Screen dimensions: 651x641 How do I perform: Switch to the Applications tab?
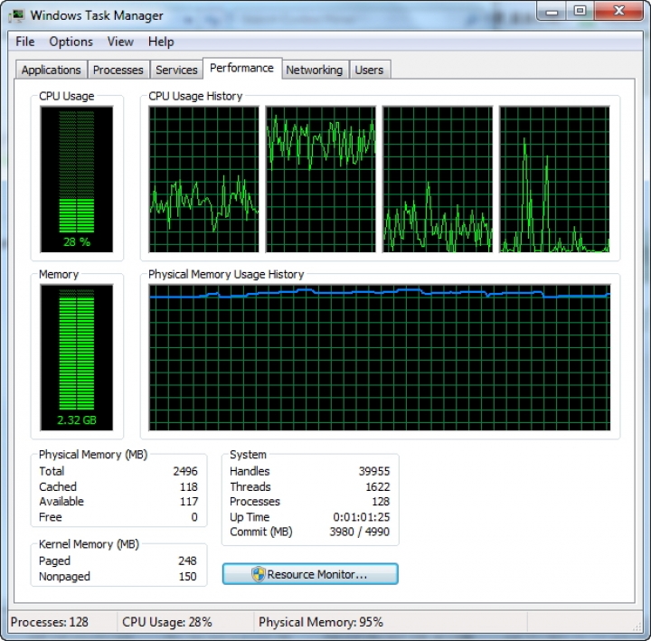[x=51, y=70]
